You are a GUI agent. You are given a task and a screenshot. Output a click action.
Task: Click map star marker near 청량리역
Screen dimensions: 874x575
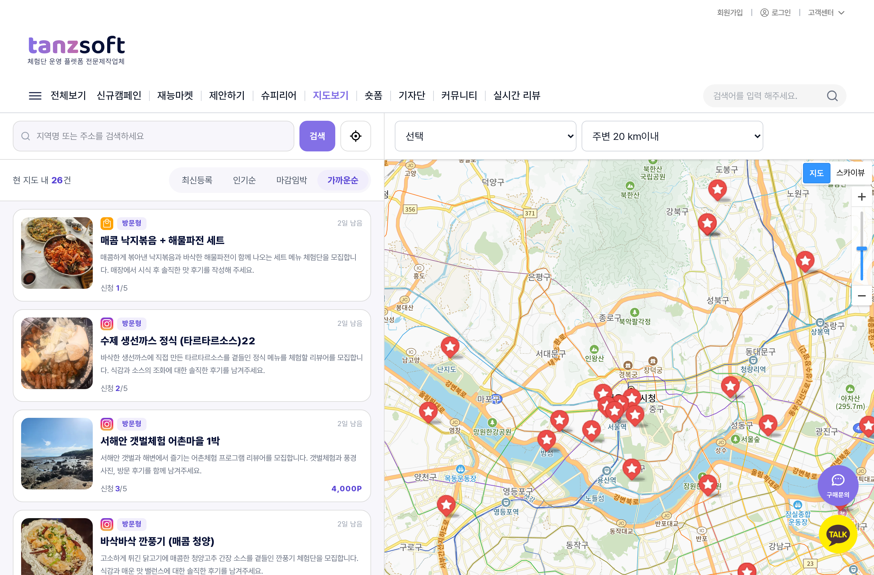point(730,386)
